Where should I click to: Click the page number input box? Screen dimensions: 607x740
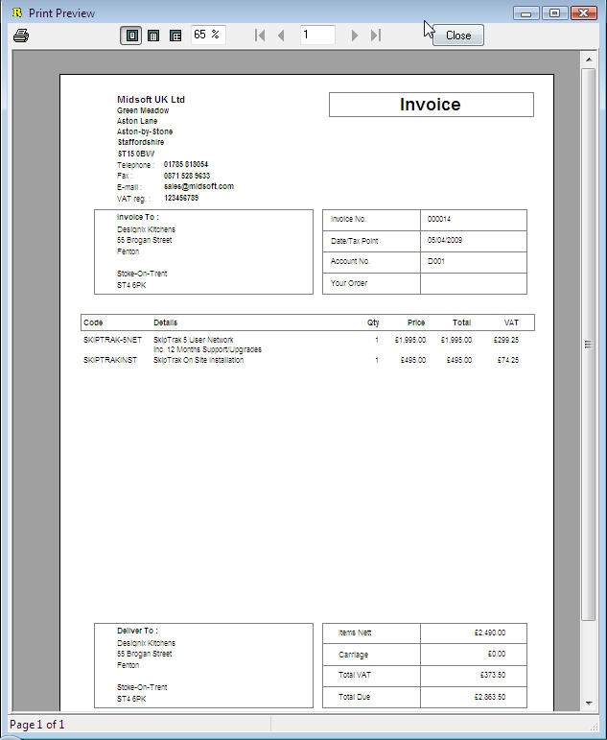317,35
